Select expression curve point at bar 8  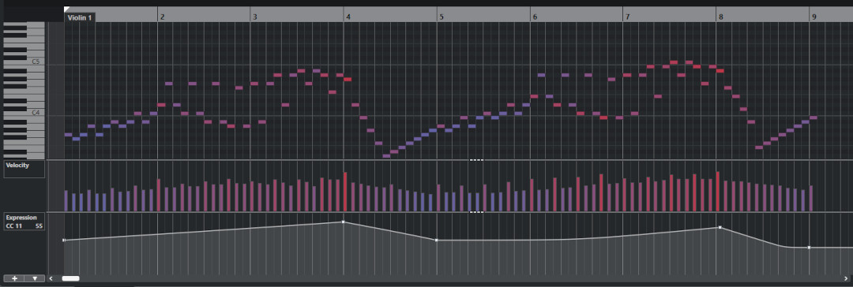point(720,227)
